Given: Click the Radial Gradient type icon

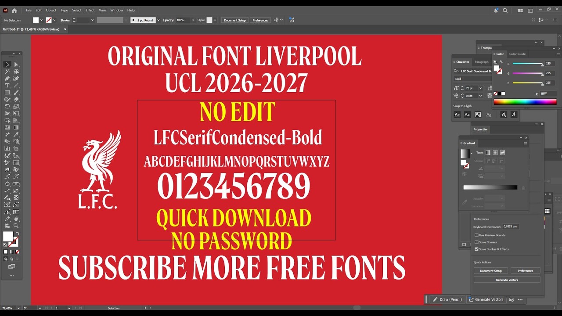Looking at the screenshot, I should (x=495, y=152).
